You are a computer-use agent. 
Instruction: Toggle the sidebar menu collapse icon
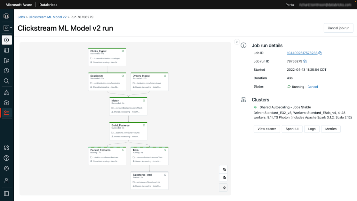pyautogui.click(x=6, y=194)
